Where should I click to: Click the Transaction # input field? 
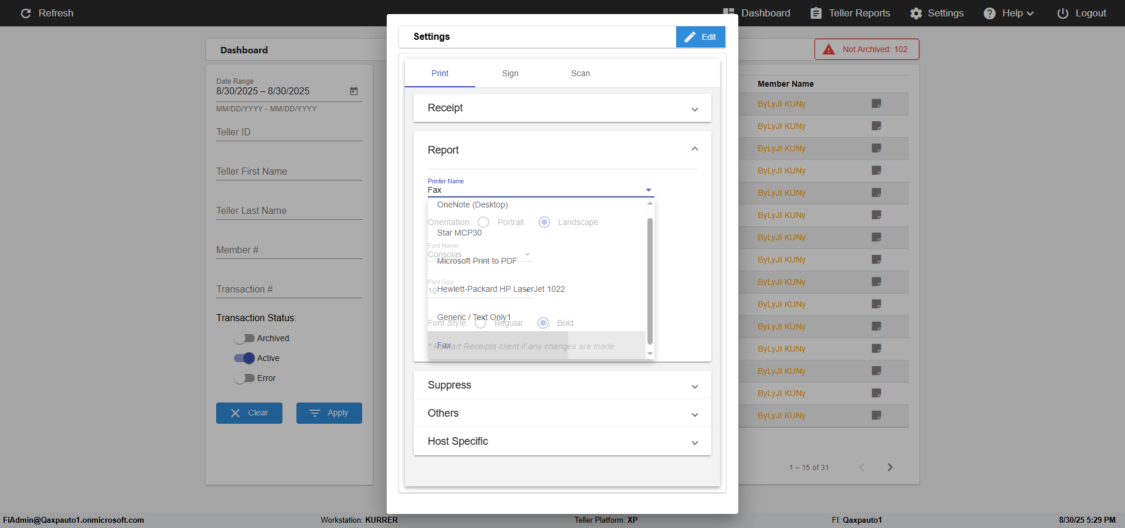tap(289, 289)
